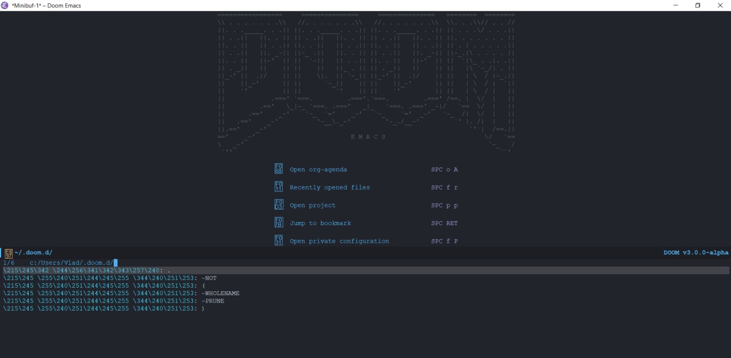Click the ~/.doom.d/ modeline path
Screen dimensions: 731x358
tap(34, 252)
